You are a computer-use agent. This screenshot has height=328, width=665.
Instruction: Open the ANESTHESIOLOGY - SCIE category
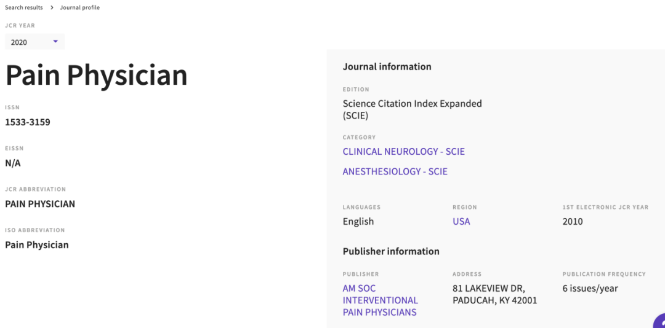395,171
